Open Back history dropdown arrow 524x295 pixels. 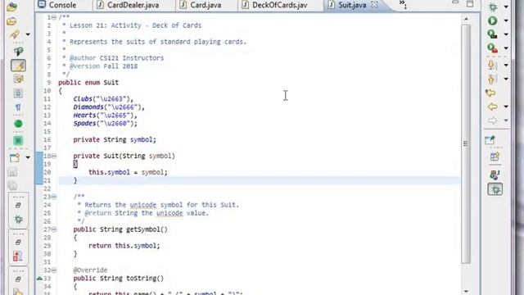[x=506, y=107]
